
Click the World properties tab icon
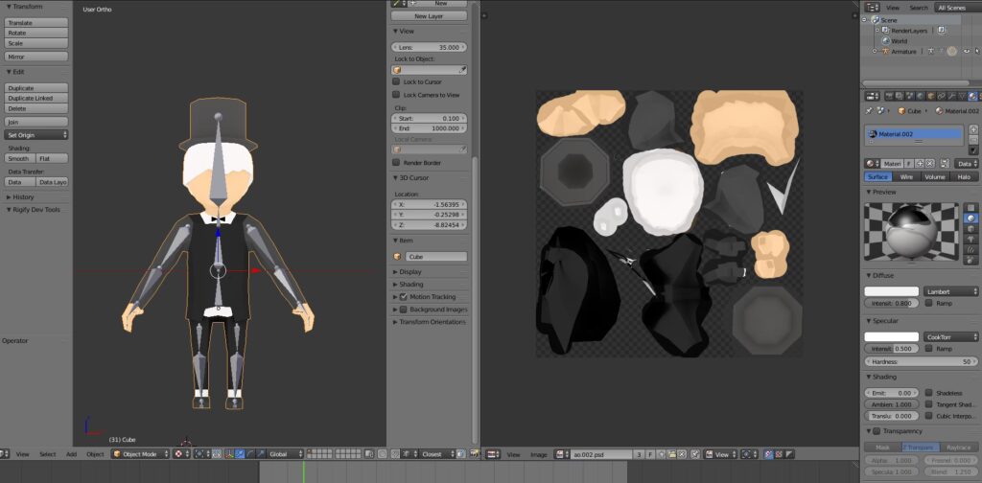(921, 97)
